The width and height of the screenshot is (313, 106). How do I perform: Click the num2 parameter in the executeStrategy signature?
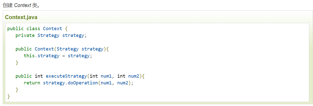click(134, 76)
